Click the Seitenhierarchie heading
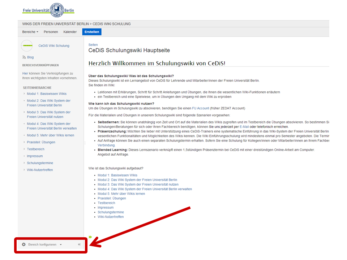 (37, 88)
